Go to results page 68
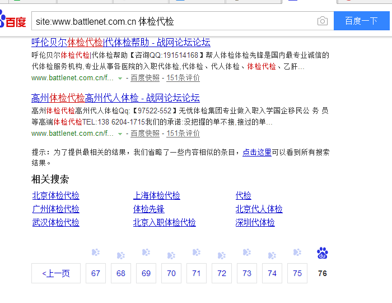This screenshot has height=303, width=392. tap(121, 273)
